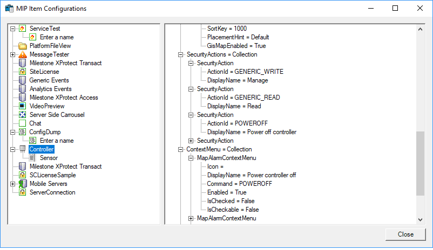The height and width of the screenshot is (250, 433).
Task: Expand the MessageTester tree node
Action: point(13,54)
